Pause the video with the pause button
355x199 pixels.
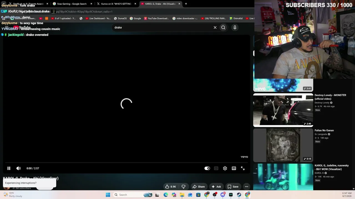coord(9,168)
